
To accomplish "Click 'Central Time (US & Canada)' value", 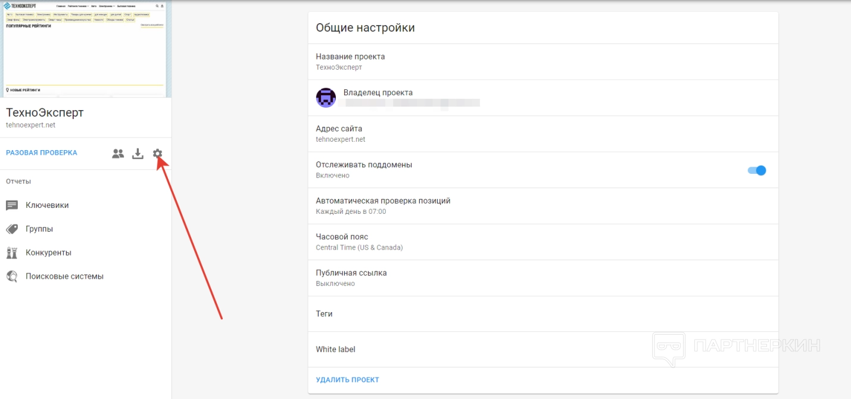I will [359, 247].
